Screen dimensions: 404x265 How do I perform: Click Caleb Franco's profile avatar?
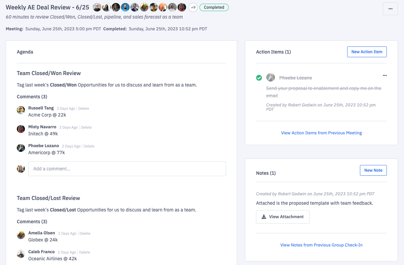click(21, 253)
